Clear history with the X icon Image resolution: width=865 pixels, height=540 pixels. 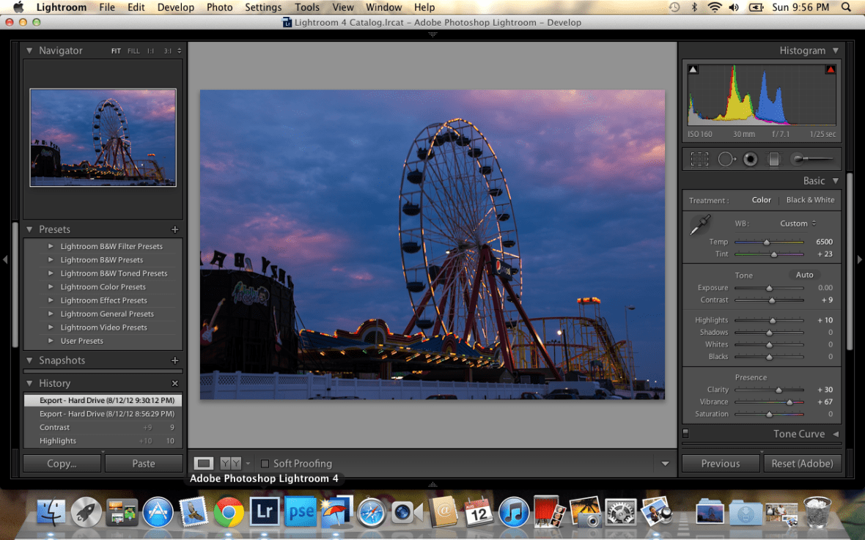(x=174, y=383)
